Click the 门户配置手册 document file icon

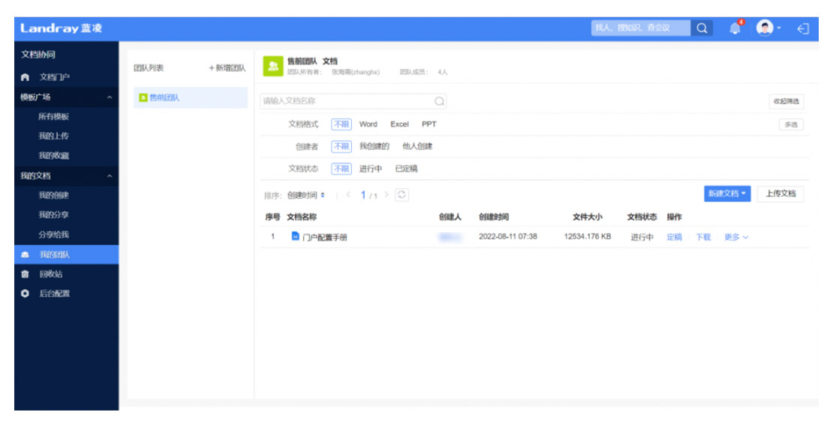tap(295, 237)
